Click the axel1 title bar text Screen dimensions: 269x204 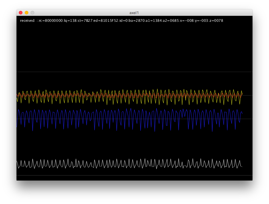(x=134, y=13)
